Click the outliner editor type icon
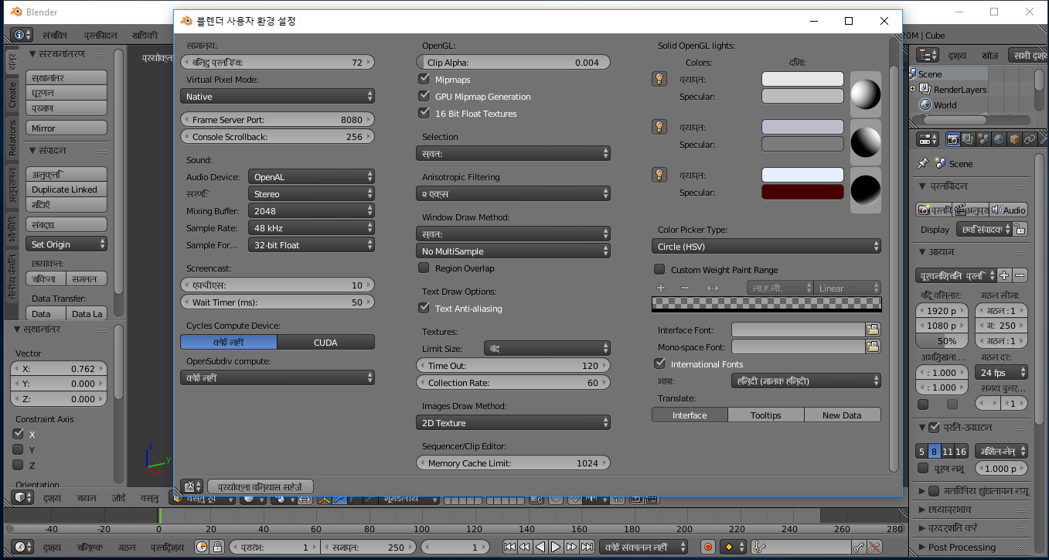Screen dimensions: 1049x560 click(x=928, y=55)
